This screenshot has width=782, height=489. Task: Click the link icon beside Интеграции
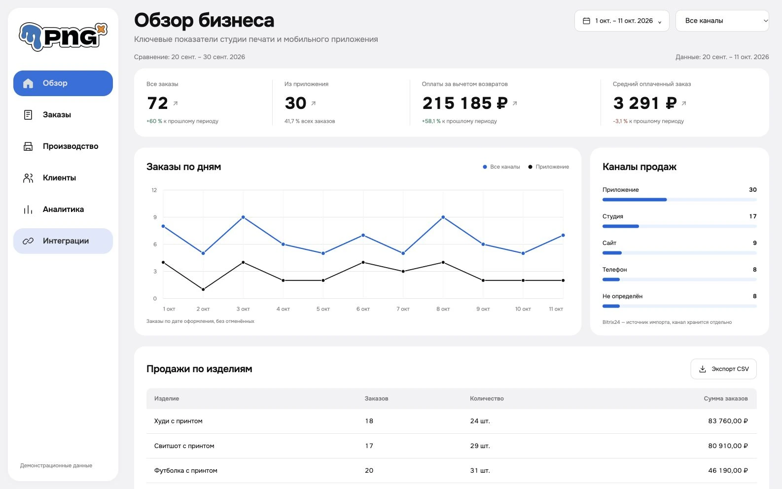click(x=28, y=241)
